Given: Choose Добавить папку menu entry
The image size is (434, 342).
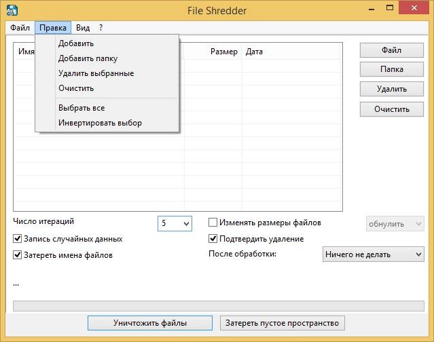Looking at the screenshot, I should click(x=107, y=58).
